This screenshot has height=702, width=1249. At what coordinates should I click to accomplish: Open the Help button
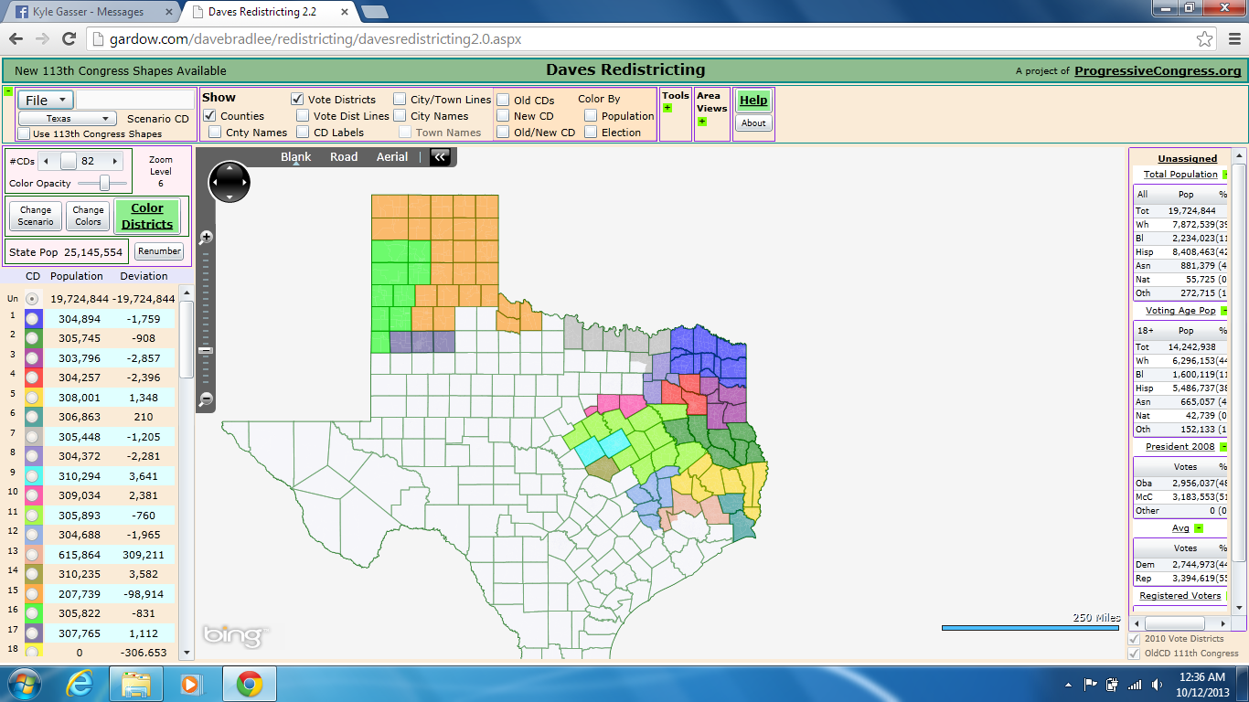(x=753, y=101)
